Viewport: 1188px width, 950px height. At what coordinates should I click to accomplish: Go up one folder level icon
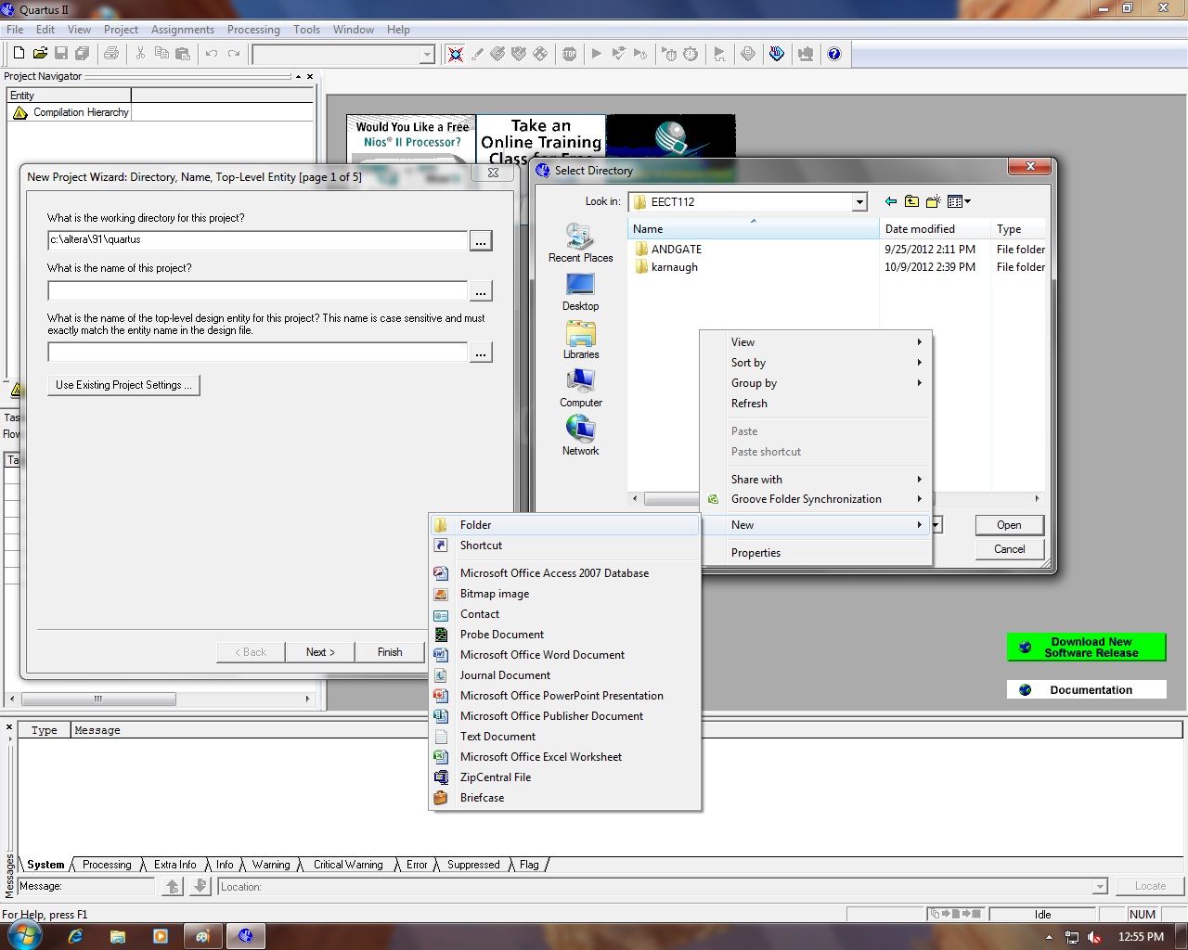pyautogui.click(x=911, y=201)
